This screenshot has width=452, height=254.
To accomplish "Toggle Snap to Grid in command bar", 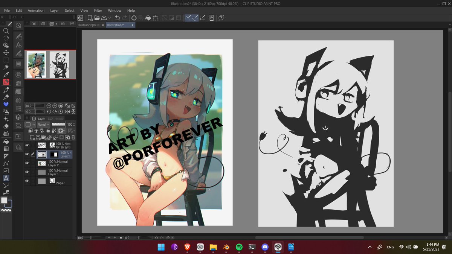I will click(203, 18).
